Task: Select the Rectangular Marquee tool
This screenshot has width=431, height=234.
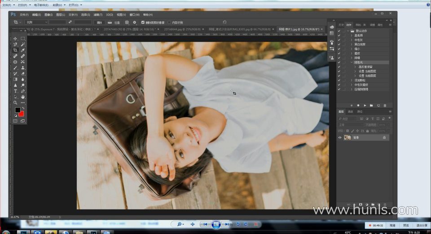Action: tap(23, 38)
